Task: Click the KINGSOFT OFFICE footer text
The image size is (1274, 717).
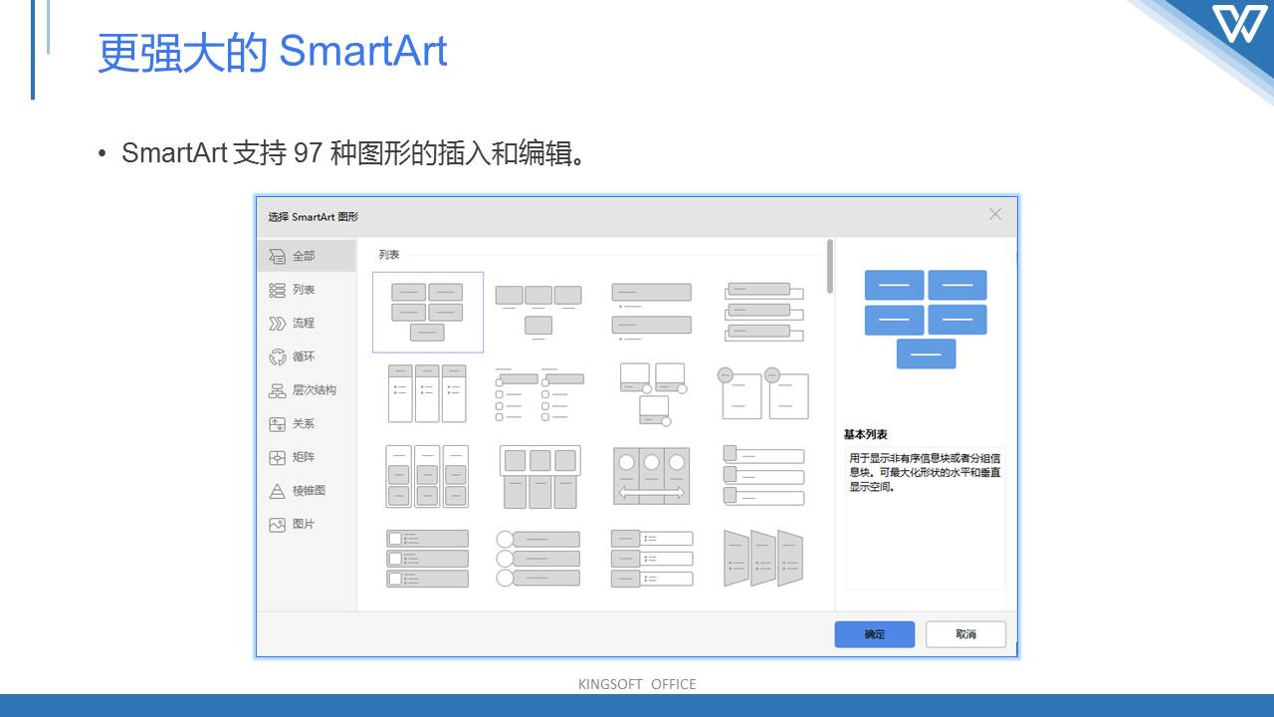Action: 637,684
